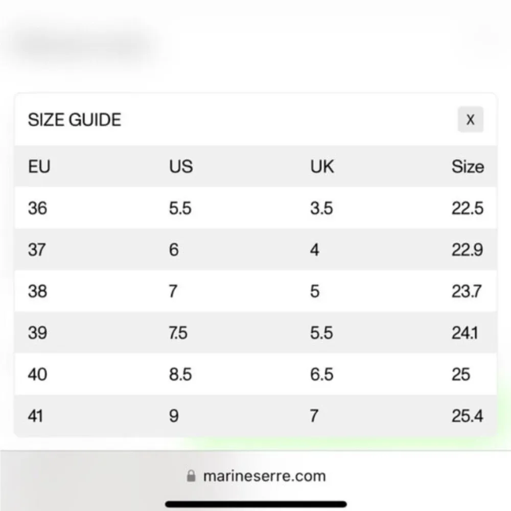Select EU size 36 cell
The height and width of the screenshot is (511, 511).
[x=37, y=208]
